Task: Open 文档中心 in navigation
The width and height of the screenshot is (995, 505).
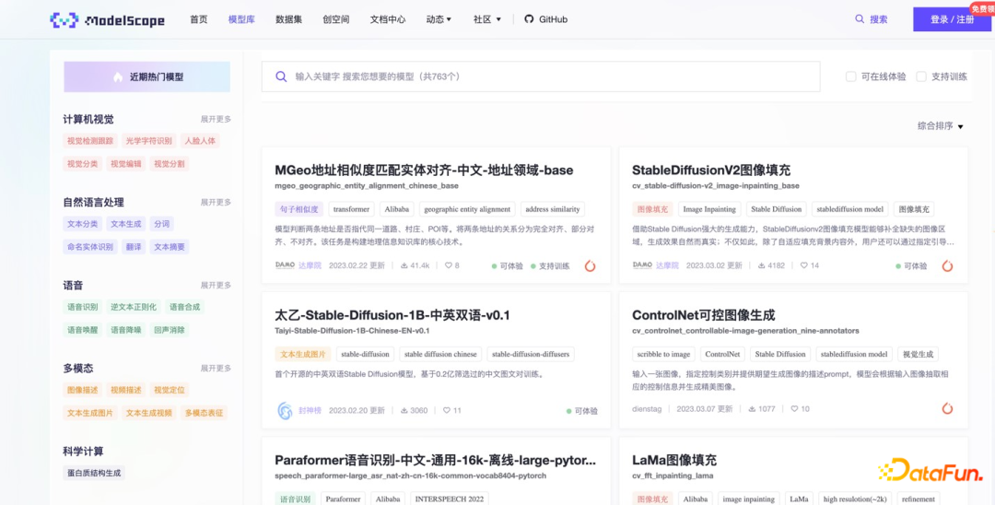Action: [388, 19]
